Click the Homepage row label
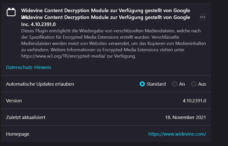 (x=18, y=134)
